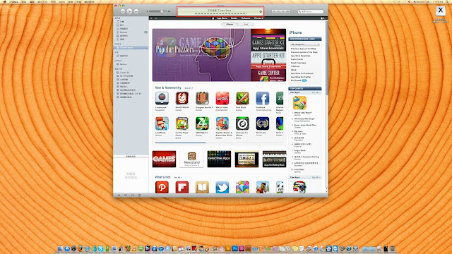Open the iTunes menu in the menu bar
The width and height of the screenshot is (452, 254).
point(13,1)
